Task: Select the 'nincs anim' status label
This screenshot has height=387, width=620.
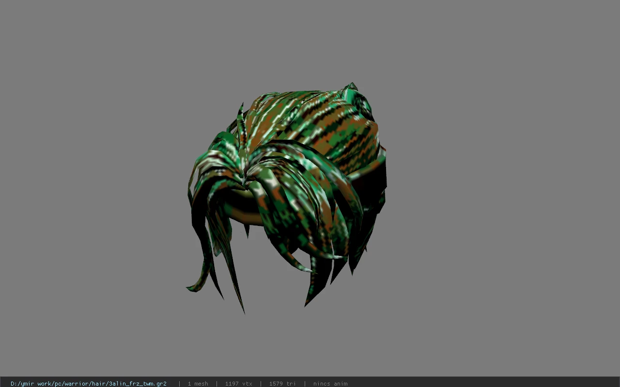Action: coord(330,384)
